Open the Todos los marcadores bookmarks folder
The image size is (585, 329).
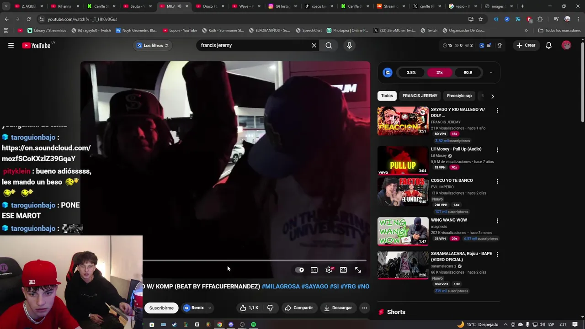click(559, 31)
